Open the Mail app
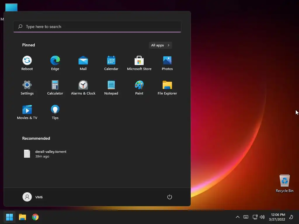Image resolution: width=299 pixels, height=224 pixels. click(83, 63)
